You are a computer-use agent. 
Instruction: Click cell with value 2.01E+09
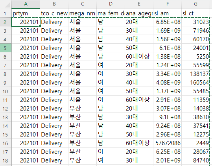click(x=168, y=160)
